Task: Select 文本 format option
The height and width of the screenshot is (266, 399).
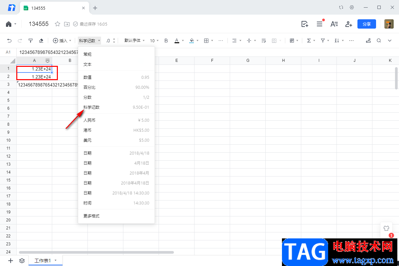Action: coord(116,64)
